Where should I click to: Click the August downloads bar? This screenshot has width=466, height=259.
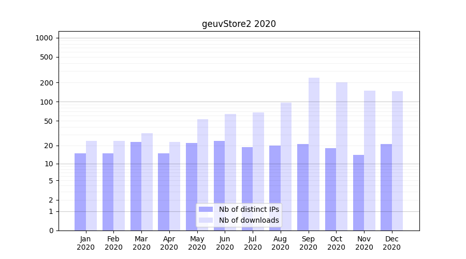click(x=286, y=166)
